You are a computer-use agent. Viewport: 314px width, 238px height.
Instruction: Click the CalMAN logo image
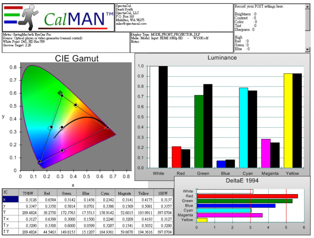coord(58,17)
